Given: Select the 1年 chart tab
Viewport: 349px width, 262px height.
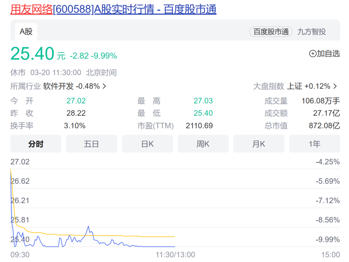Looking at the screenshot, I should pyautogui.click(x=314, y=144).
